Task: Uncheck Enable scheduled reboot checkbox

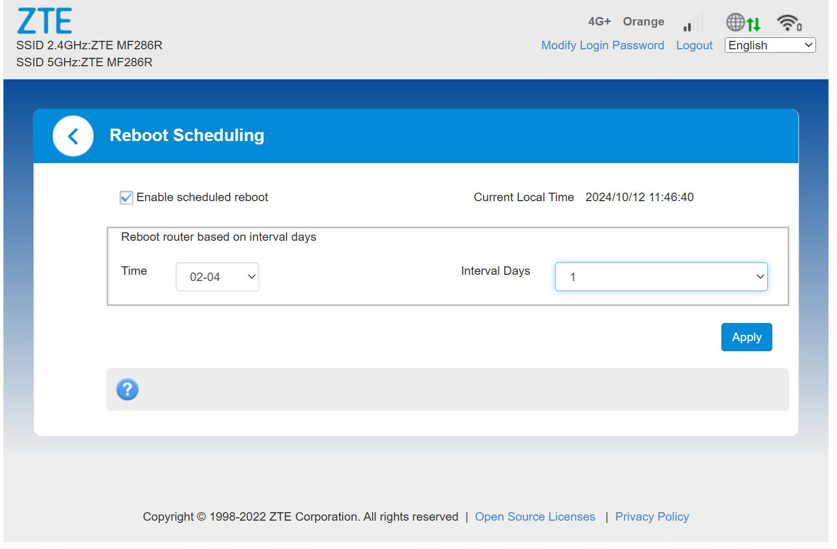Action: tap(126, 198)
